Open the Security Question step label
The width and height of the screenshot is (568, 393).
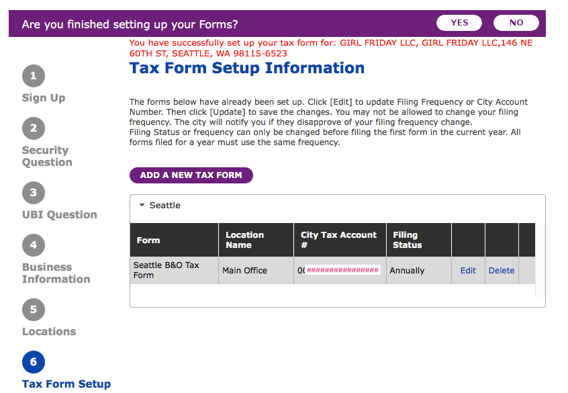(47, 157)
